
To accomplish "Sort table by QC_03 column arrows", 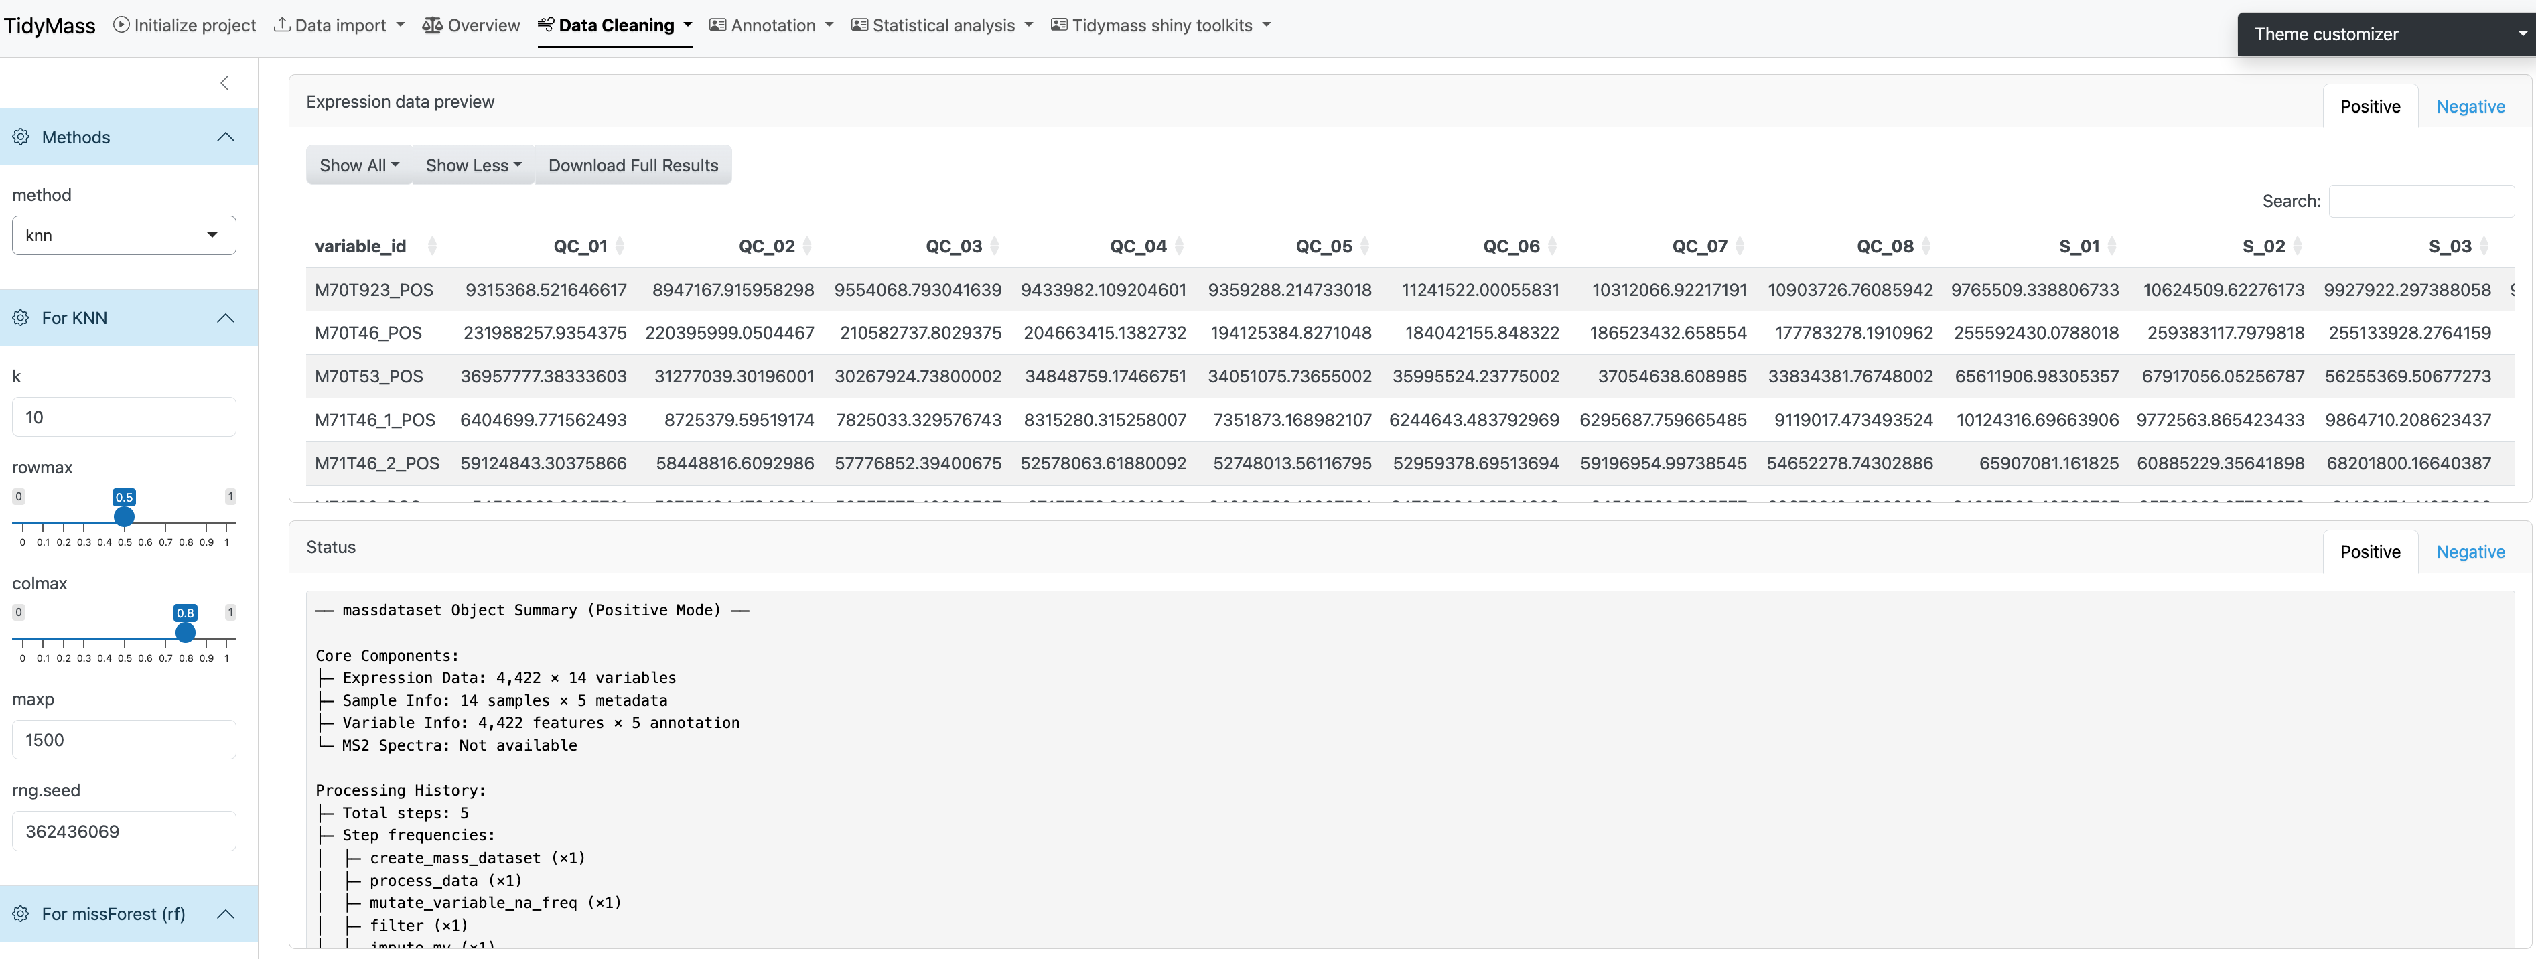I will [994, 246].
